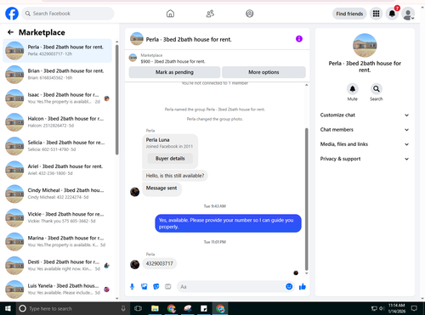Open the Friends icon in top bar
The height and width of the screenshot is (315, 425).
point(210,14)
